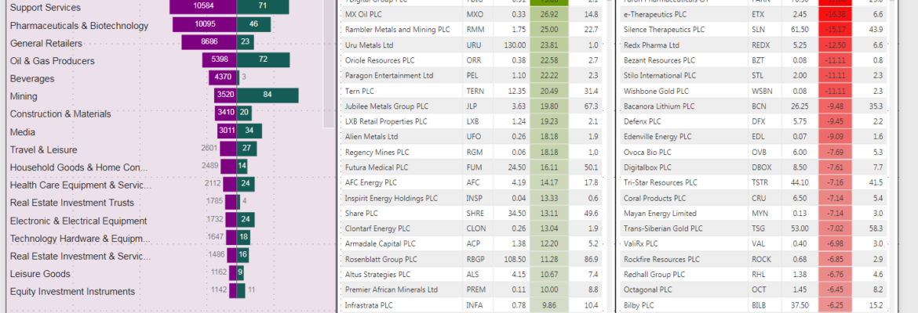Click the Equity Investment Instruments label
This screenshot has height=313, width=918.
73,291
